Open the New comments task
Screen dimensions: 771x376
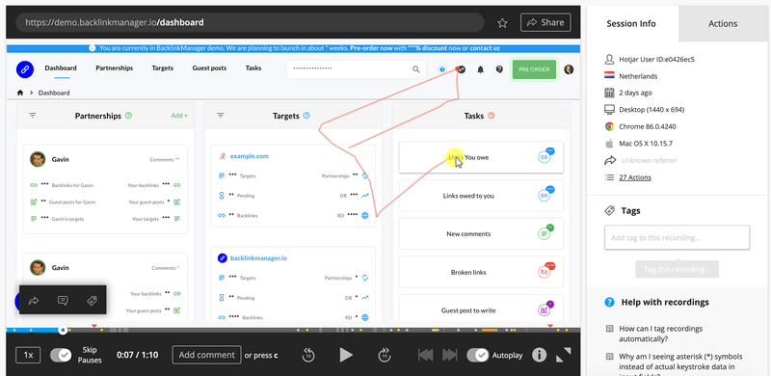tap(481, 233)
